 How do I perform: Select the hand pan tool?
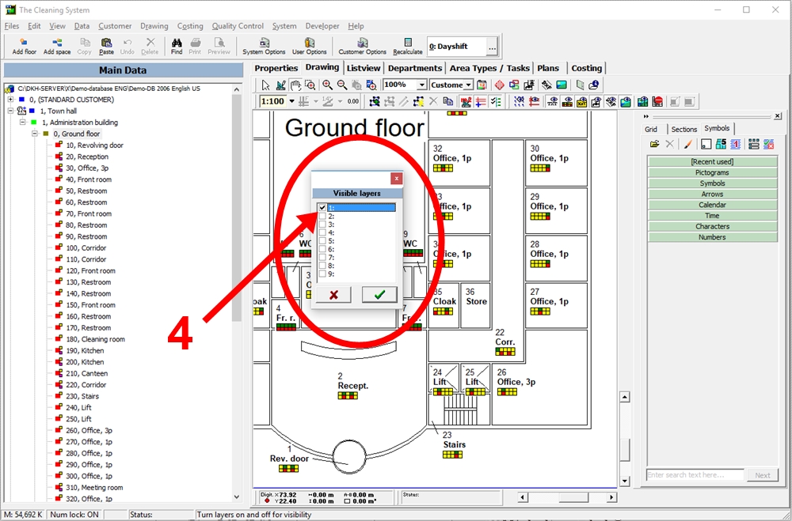coord(295,85)
